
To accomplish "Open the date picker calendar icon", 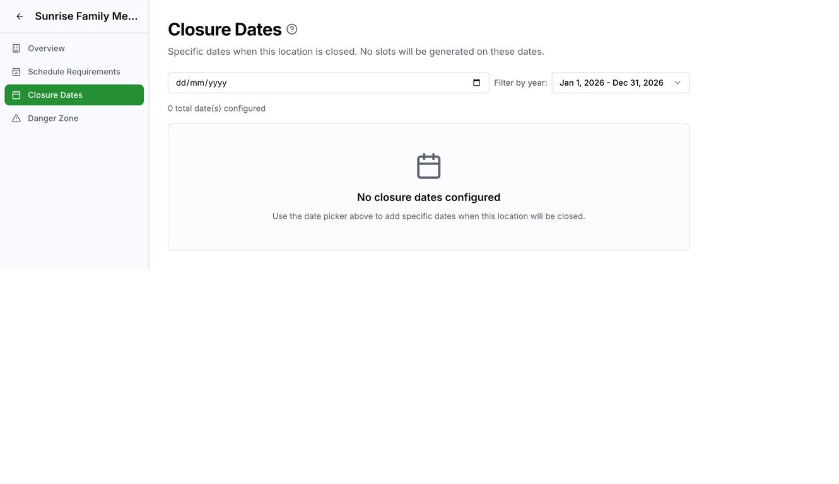I will tap(476, 83).
